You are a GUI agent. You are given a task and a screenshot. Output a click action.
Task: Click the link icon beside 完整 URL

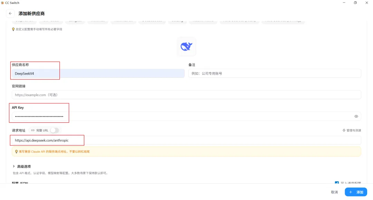[x=33, y=130]
